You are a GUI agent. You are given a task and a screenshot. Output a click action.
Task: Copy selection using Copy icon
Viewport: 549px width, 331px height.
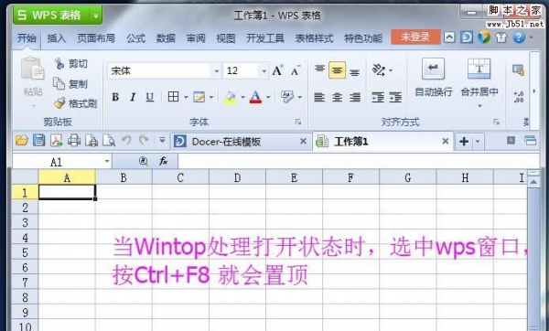(59, 83)
